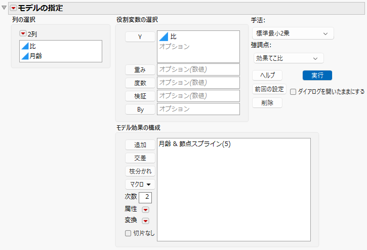
Task: Select the 月齢 & 節点スプライン(5) effect
Action: pos(194,144)
